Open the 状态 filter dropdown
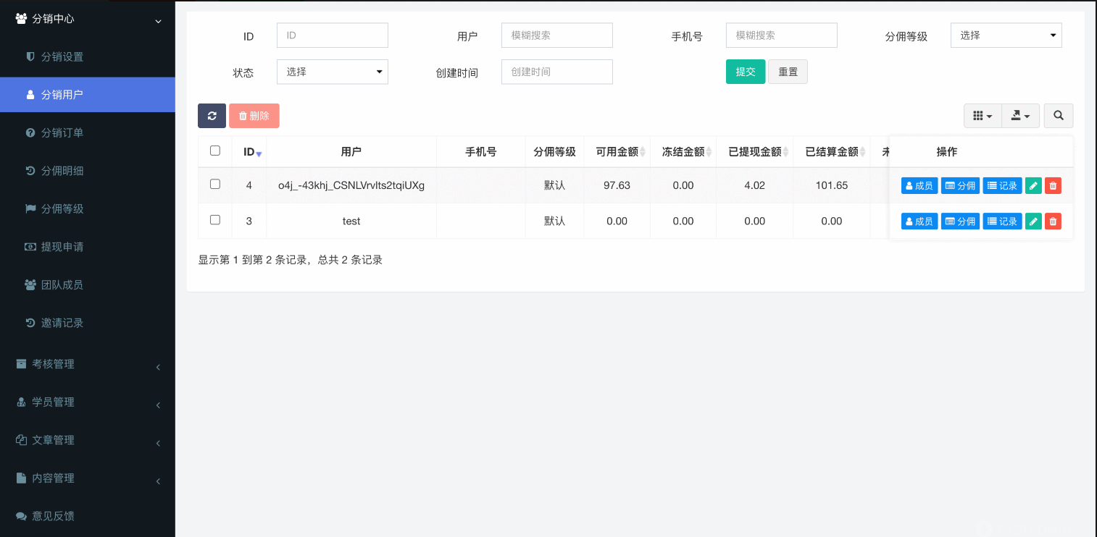The height and width of the screenshot is (537, 1097). [x=332, y=72]
